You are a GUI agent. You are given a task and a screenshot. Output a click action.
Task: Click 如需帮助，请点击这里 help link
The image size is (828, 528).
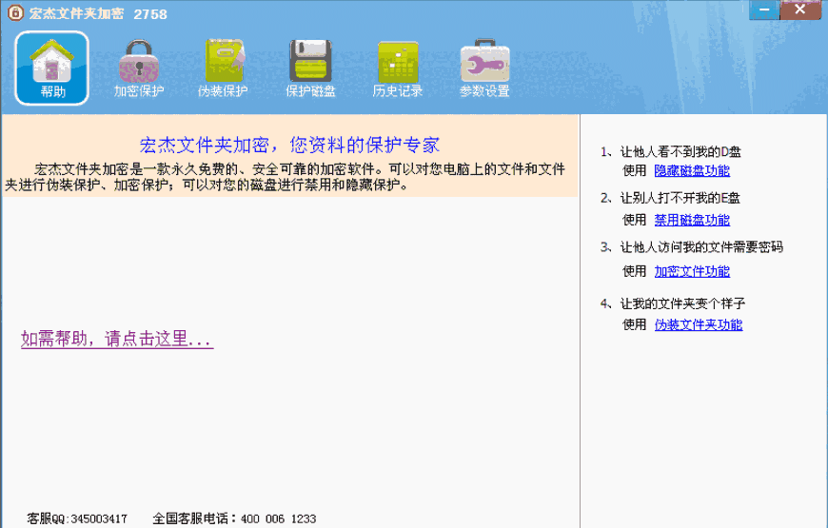click(x=117, y=340)
